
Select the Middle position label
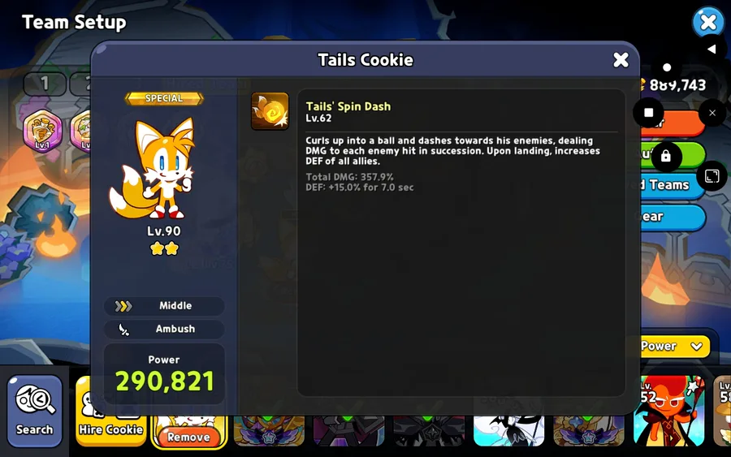point(175,305)
